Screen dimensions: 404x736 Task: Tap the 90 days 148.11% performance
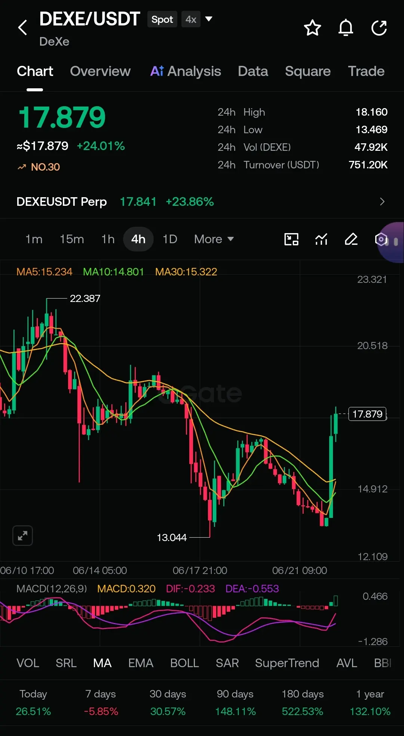(x=235, y=703)
